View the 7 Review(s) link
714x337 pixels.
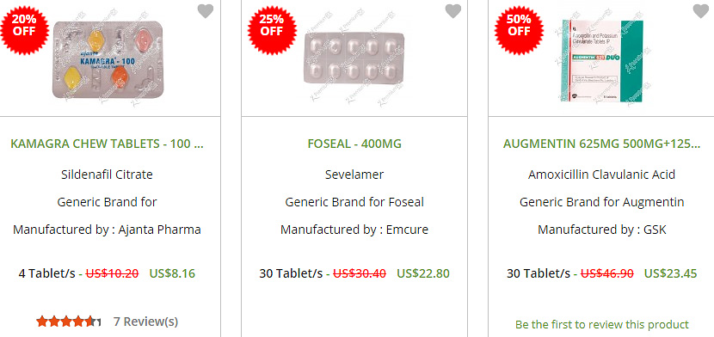click(145, 322)
